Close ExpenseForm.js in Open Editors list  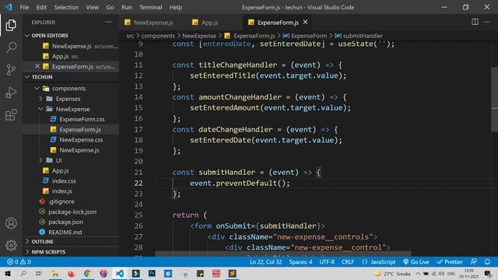[x=37, y=66]
